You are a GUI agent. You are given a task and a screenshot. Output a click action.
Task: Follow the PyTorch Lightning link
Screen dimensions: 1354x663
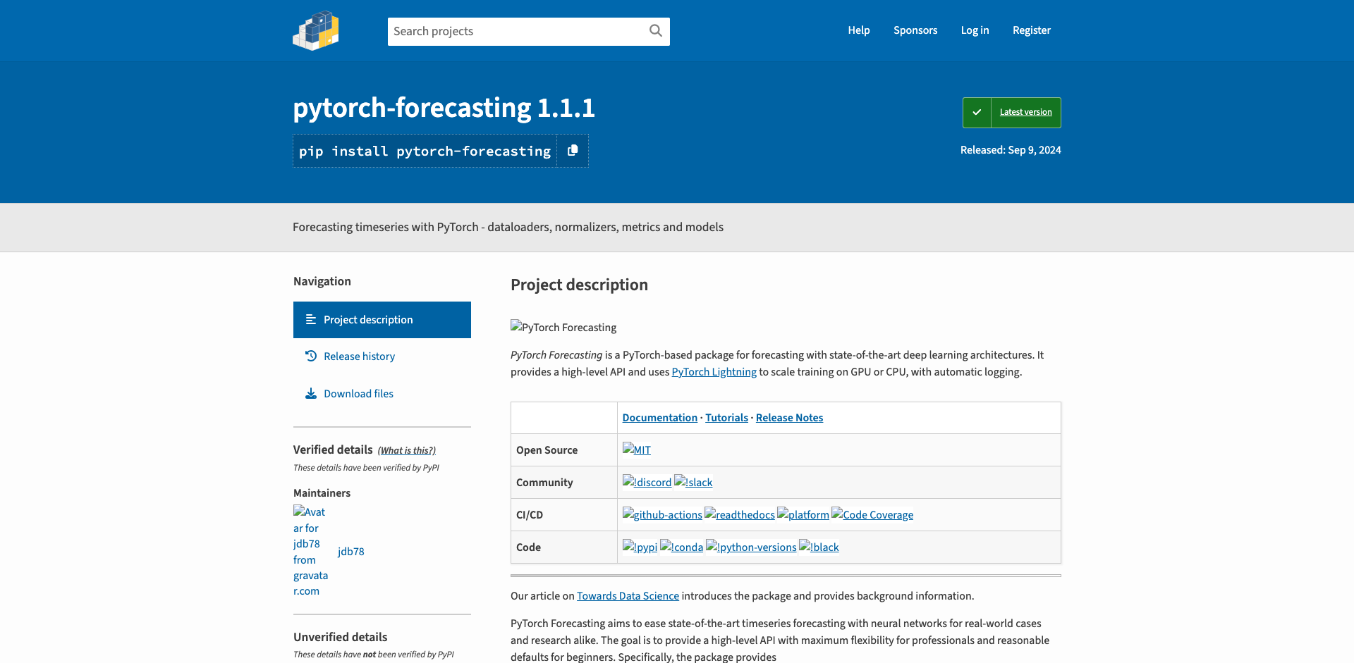(x=714, y=371)
